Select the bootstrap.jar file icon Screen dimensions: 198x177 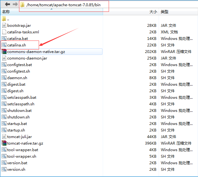(4, 25)
